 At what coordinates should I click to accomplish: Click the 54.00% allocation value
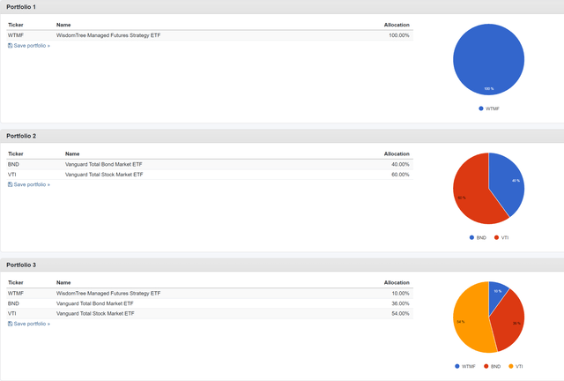[x=400, y=313]
